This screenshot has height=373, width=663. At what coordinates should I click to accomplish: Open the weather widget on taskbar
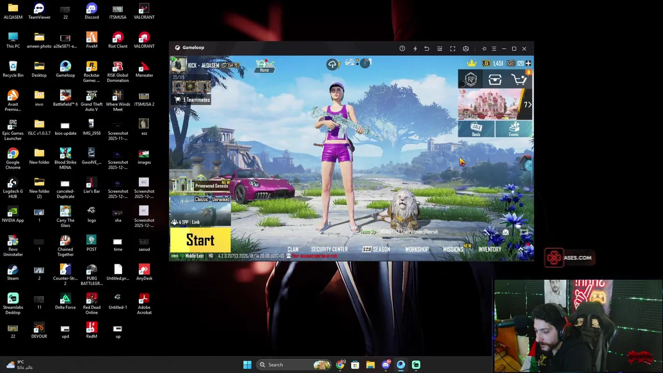coord(20,365)
